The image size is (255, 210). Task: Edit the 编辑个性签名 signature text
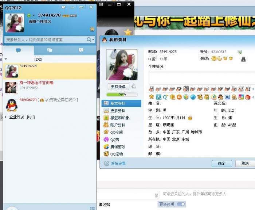coord(40,22)
